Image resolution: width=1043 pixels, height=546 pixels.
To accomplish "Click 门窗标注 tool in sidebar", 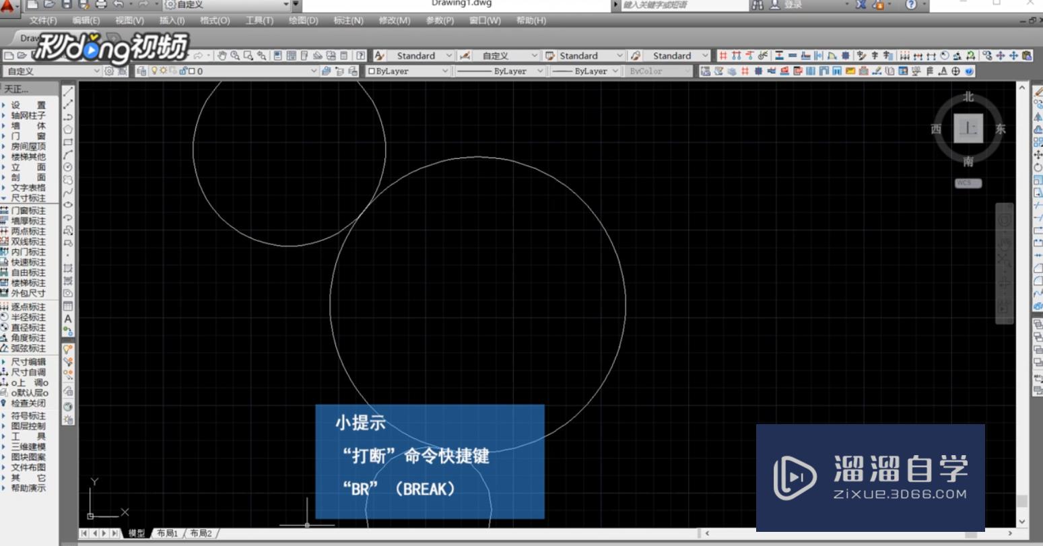I will pos(28,211).
